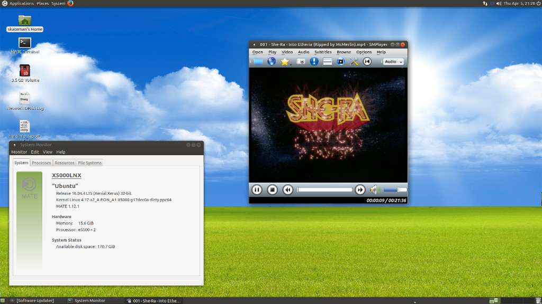This screenshot has width=542, height=304.
Task: Open System Monitor's Help menu
Action: click(61, 152)
